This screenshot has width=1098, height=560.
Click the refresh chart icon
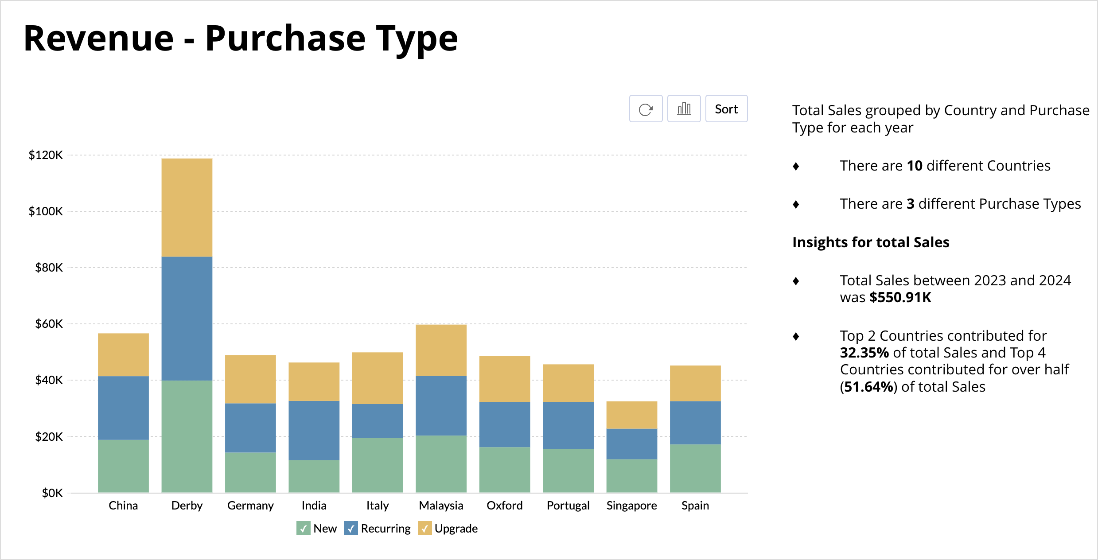pos(646,109)
